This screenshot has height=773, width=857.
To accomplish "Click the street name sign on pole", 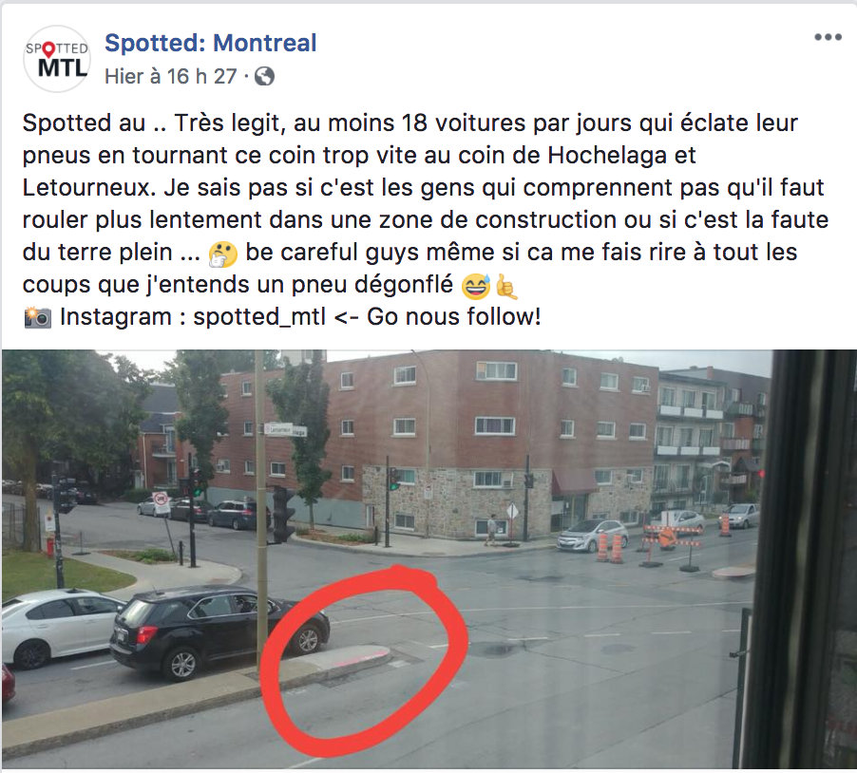I will pyautogui.click(x=286, y=430).
